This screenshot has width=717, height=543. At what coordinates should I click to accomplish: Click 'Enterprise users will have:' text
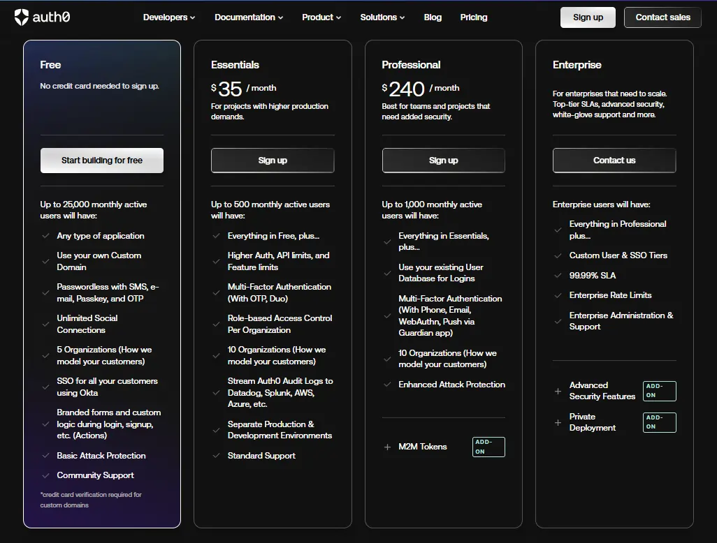coord(601,204)
